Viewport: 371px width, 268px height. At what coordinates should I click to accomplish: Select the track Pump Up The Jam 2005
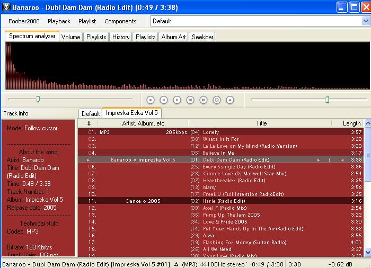220,215
